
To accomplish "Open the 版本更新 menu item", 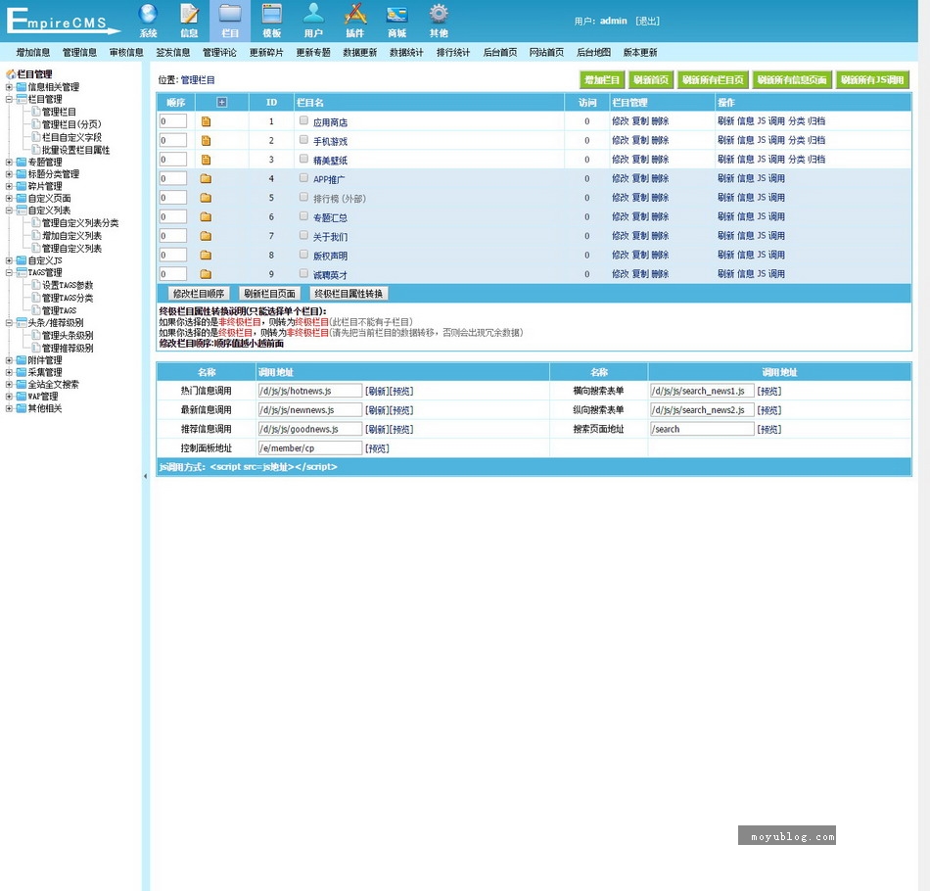I will point(640,52).
